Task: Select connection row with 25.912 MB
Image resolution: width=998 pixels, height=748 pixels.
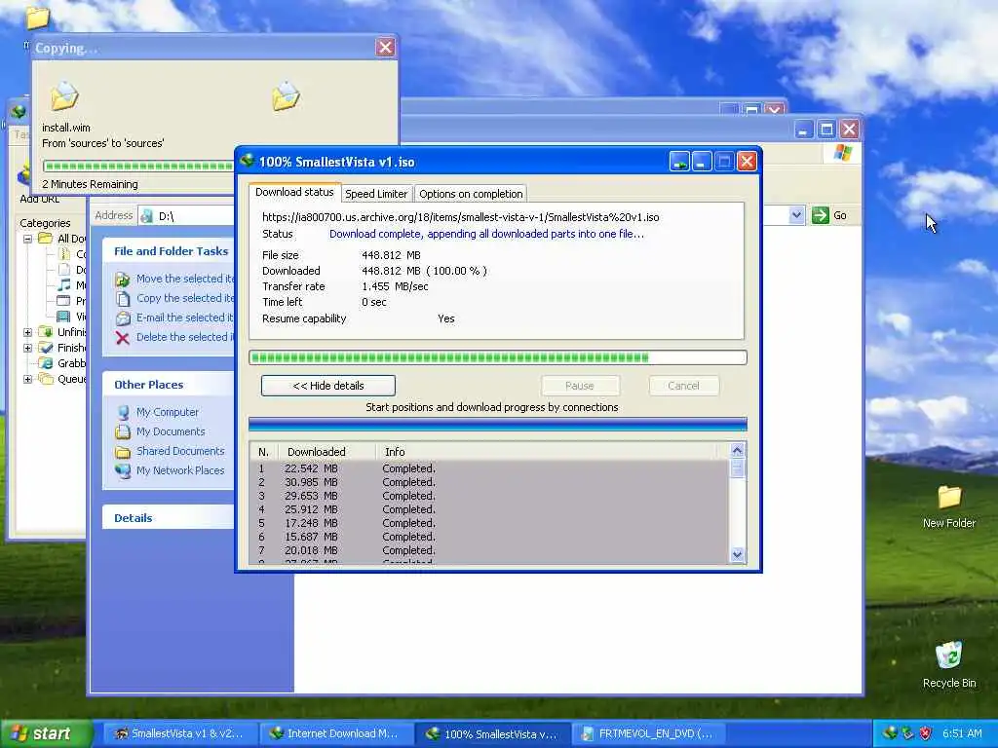Action: (x=489, y=509)
